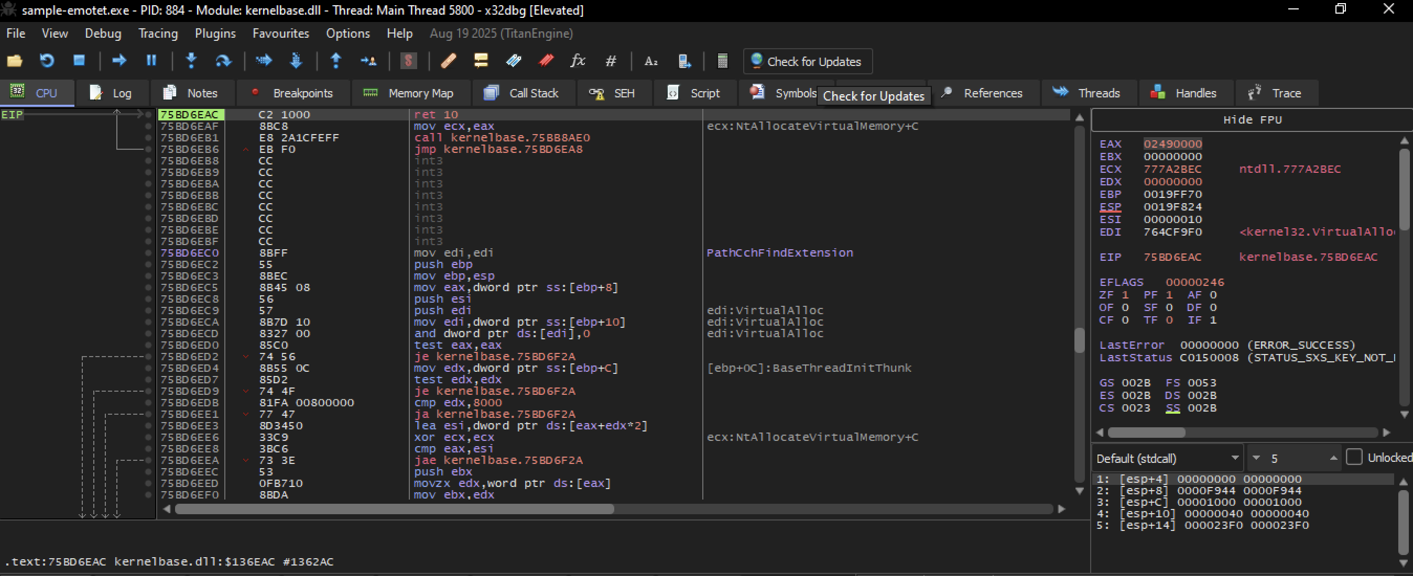Click the registers pane horizontal scrollbar thumb
This screenshot has height=576, width=1413.
1146,433
